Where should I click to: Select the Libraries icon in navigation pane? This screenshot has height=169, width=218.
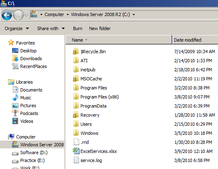pos(11,82)
